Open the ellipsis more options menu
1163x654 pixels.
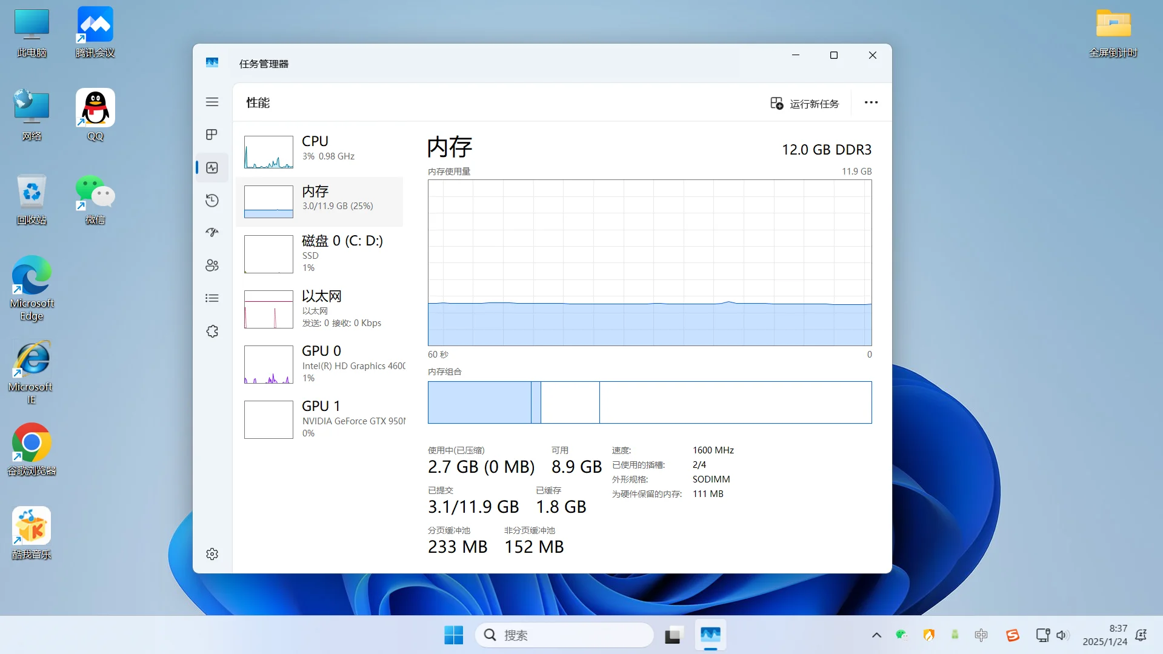[x=871, y=102]
